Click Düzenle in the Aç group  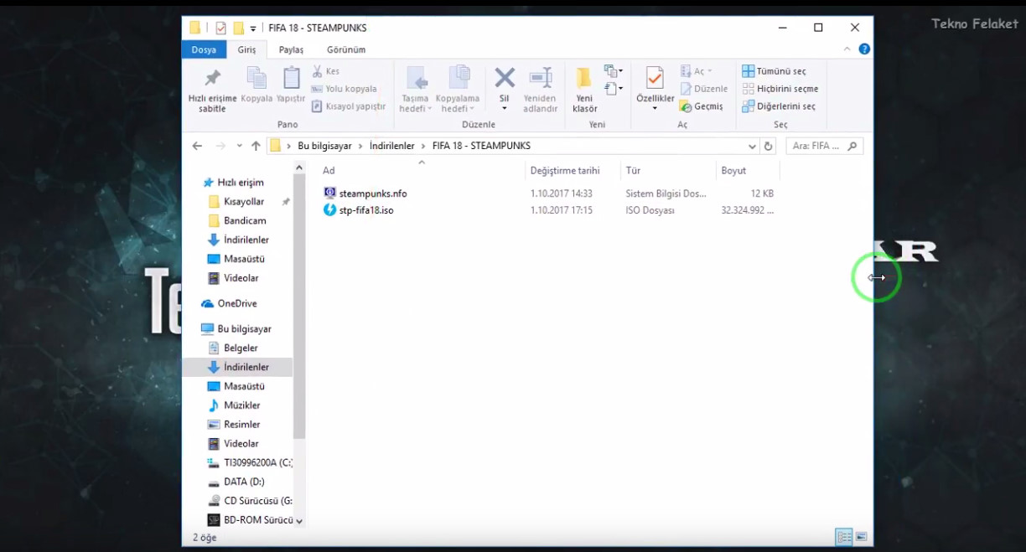tap(703, 89)
